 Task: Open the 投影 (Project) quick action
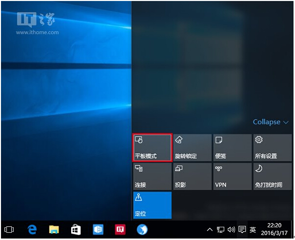point(192,176)
